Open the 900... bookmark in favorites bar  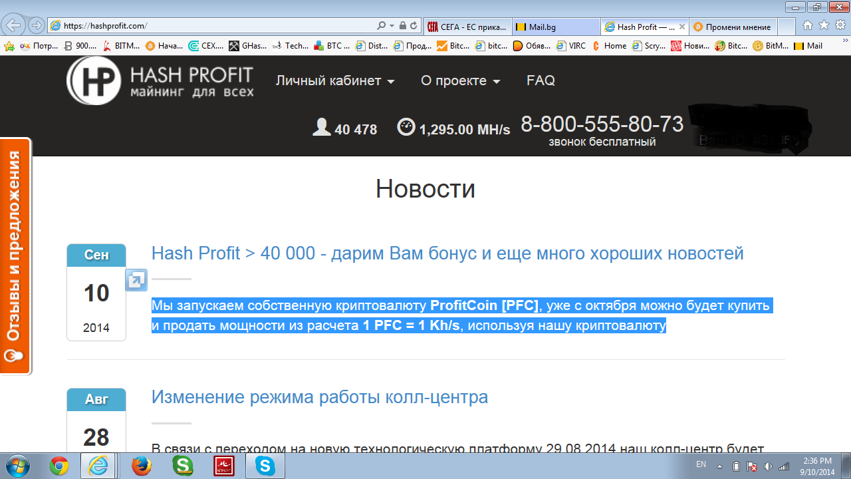[x=80, y=46]
